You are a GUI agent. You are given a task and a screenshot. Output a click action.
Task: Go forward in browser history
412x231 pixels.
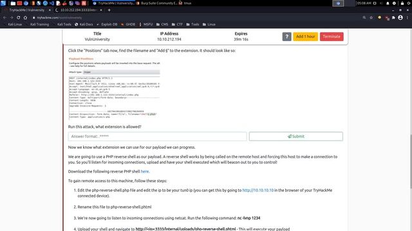point(12,17)
